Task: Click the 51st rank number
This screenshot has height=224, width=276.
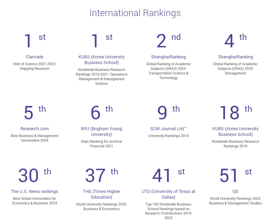Action: (x=236, y=175)
